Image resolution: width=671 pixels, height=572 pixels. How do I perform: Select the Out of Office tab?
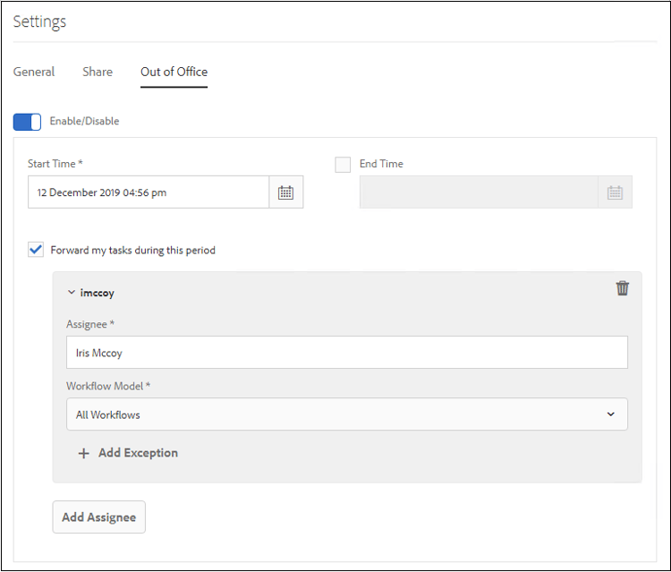click(x=174, y=72)
